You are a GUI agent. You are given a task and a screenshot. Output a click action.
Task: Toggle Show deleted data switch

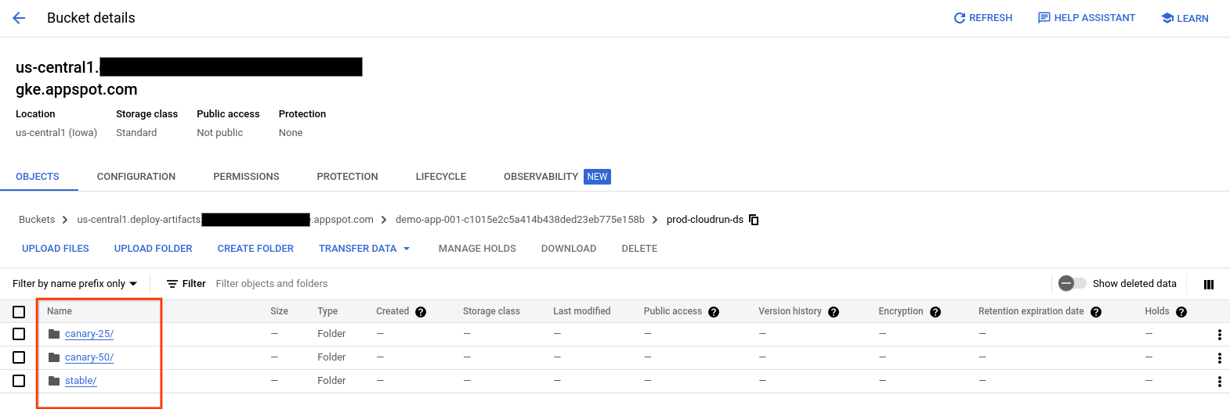click(x=1072, y=284)
